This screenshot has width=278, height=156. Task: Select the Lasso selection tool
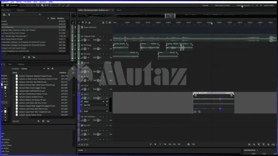pos(59,5)
